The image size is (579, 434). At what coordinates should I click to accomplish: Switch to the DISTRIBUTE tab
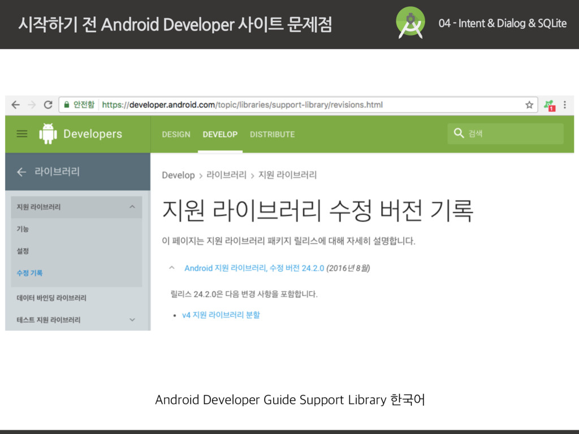[x=272, y=134]
